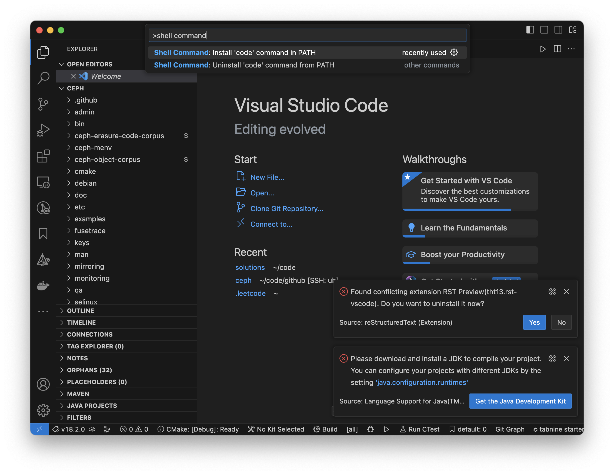Open Customize Layout control
614x475 pixels.
[573, 30]
